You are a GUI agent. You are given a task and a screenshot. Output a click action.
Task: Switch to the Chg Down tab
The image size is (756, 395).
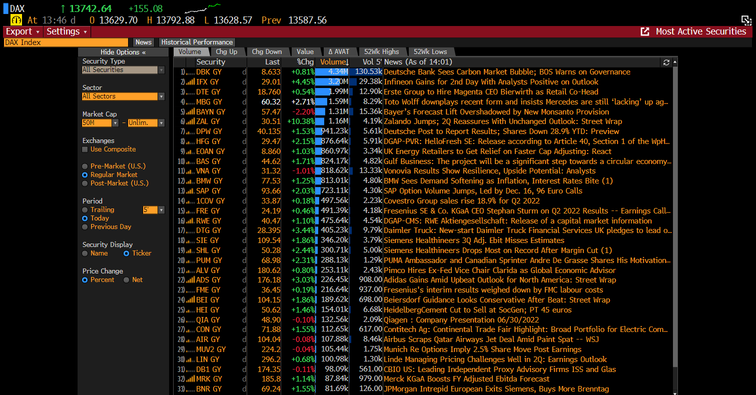tap(267, 51)
